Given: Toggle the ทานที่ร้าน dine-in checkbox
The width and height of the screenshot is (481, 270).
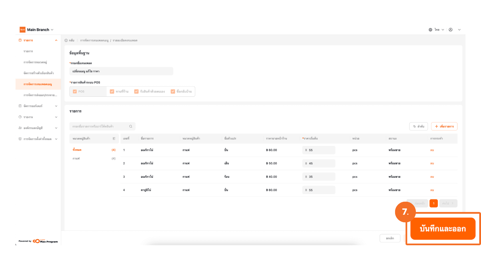Looking at the screenshot, I should tap(112, 91).
